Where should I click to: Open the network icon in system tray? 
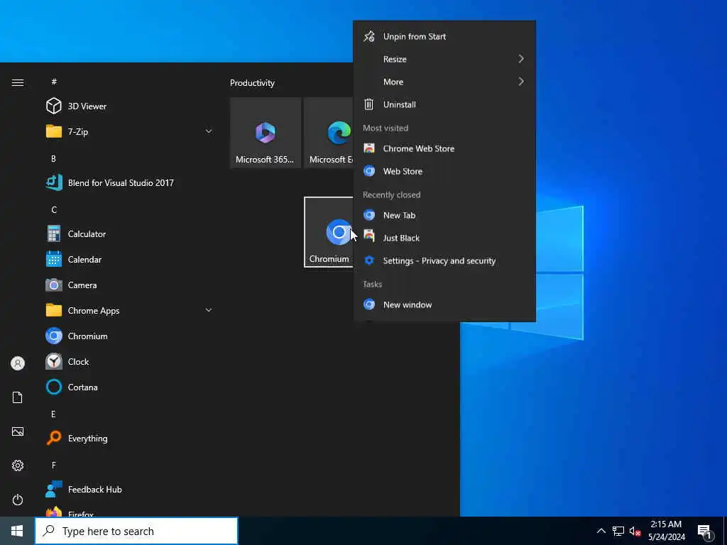coord(618,531)
